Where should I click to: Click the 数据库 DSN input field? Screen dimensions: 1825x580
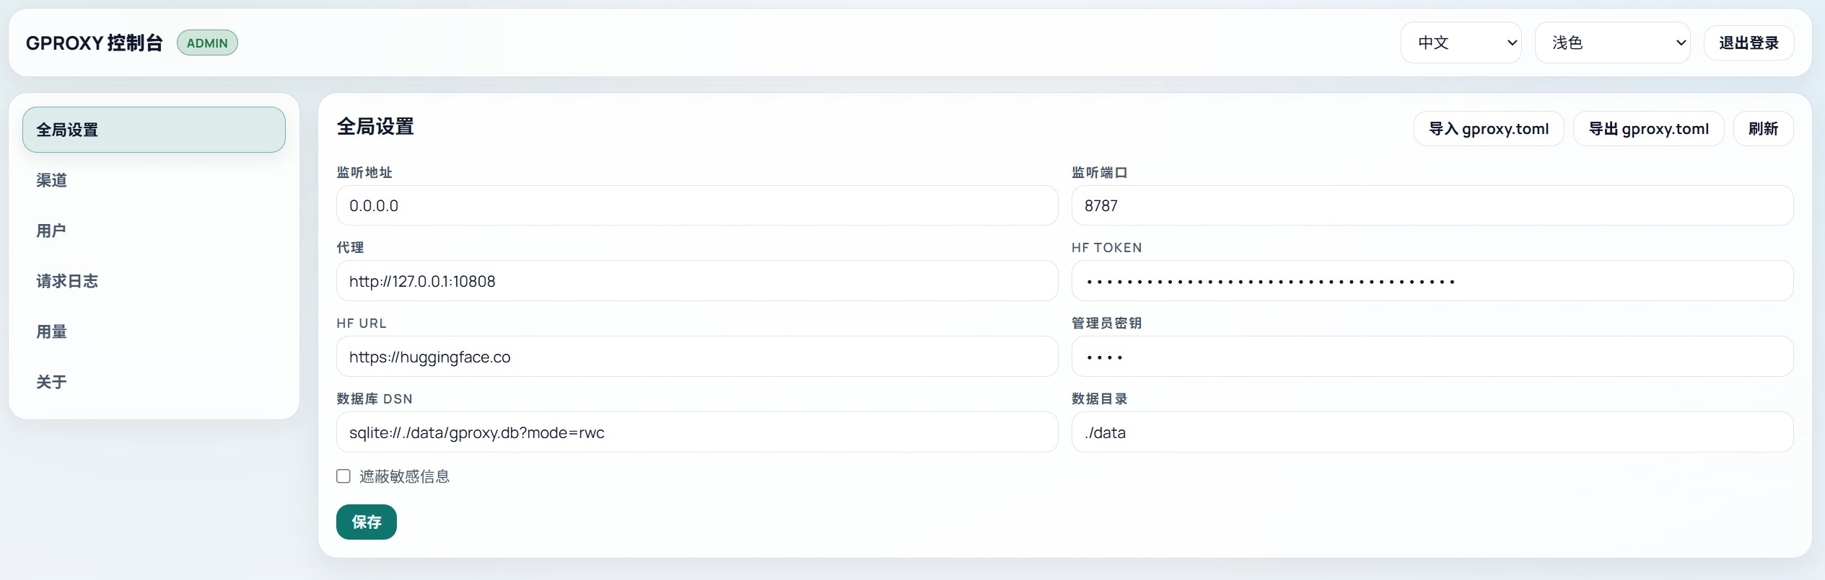pyautogui.click(x=696, y=432)
